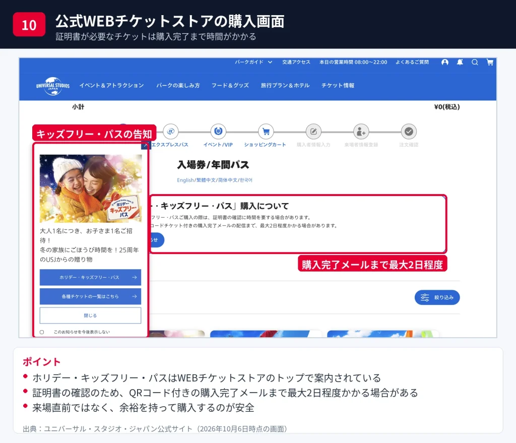Click the キッズフリー・パス 購入について heading

tap(220, 206)
